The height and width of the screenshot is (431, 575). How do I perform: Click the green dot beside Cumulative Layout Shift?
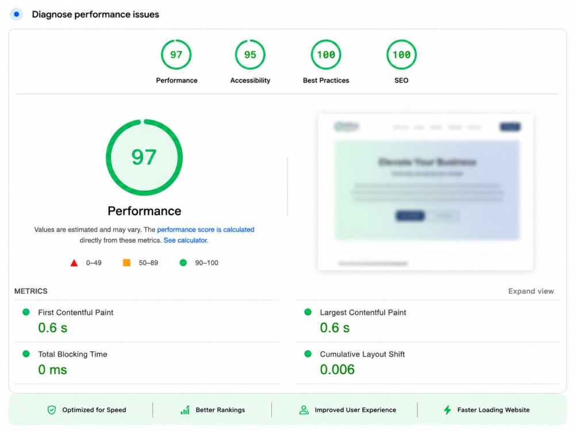pyautogui.click(x=308, y=354)
